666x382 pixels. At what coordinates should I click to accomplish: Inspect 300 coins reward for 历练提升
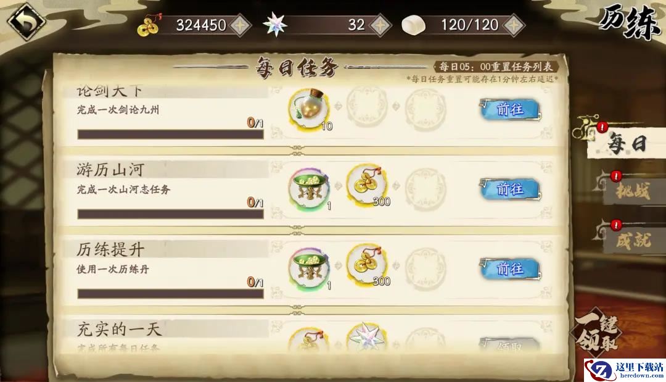pyautogui.click(x=367, y=264)
